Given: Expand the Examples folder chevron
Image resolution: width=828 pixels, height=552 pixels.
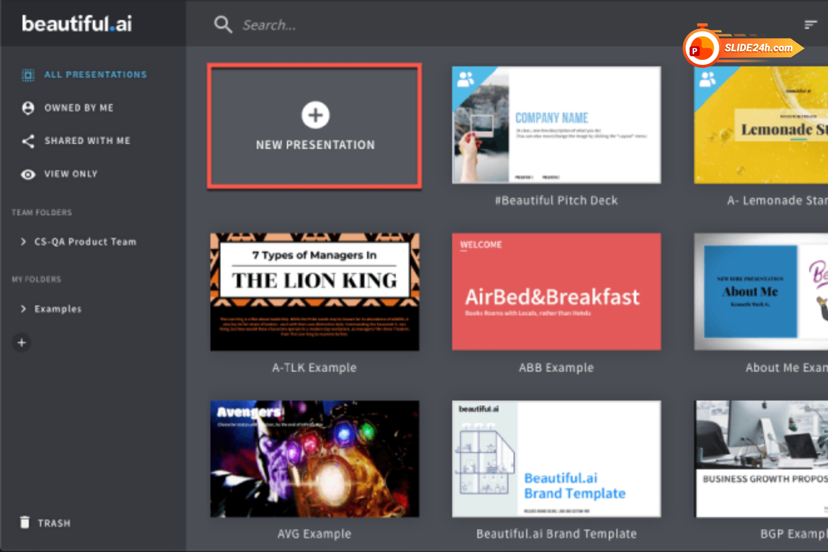Looking at the screenshot, I should point(23,309).
